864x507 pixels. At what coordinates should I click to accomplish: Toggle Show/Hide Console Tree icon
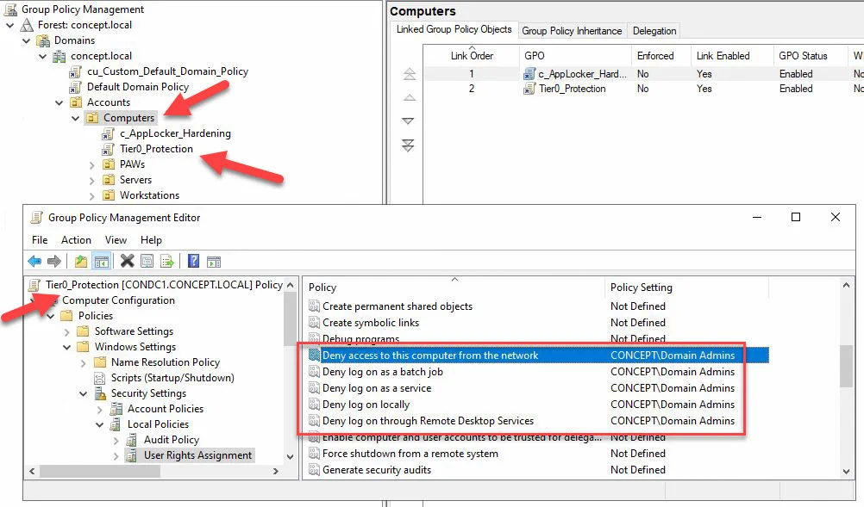pyautogui.click(x=102, y=261)
